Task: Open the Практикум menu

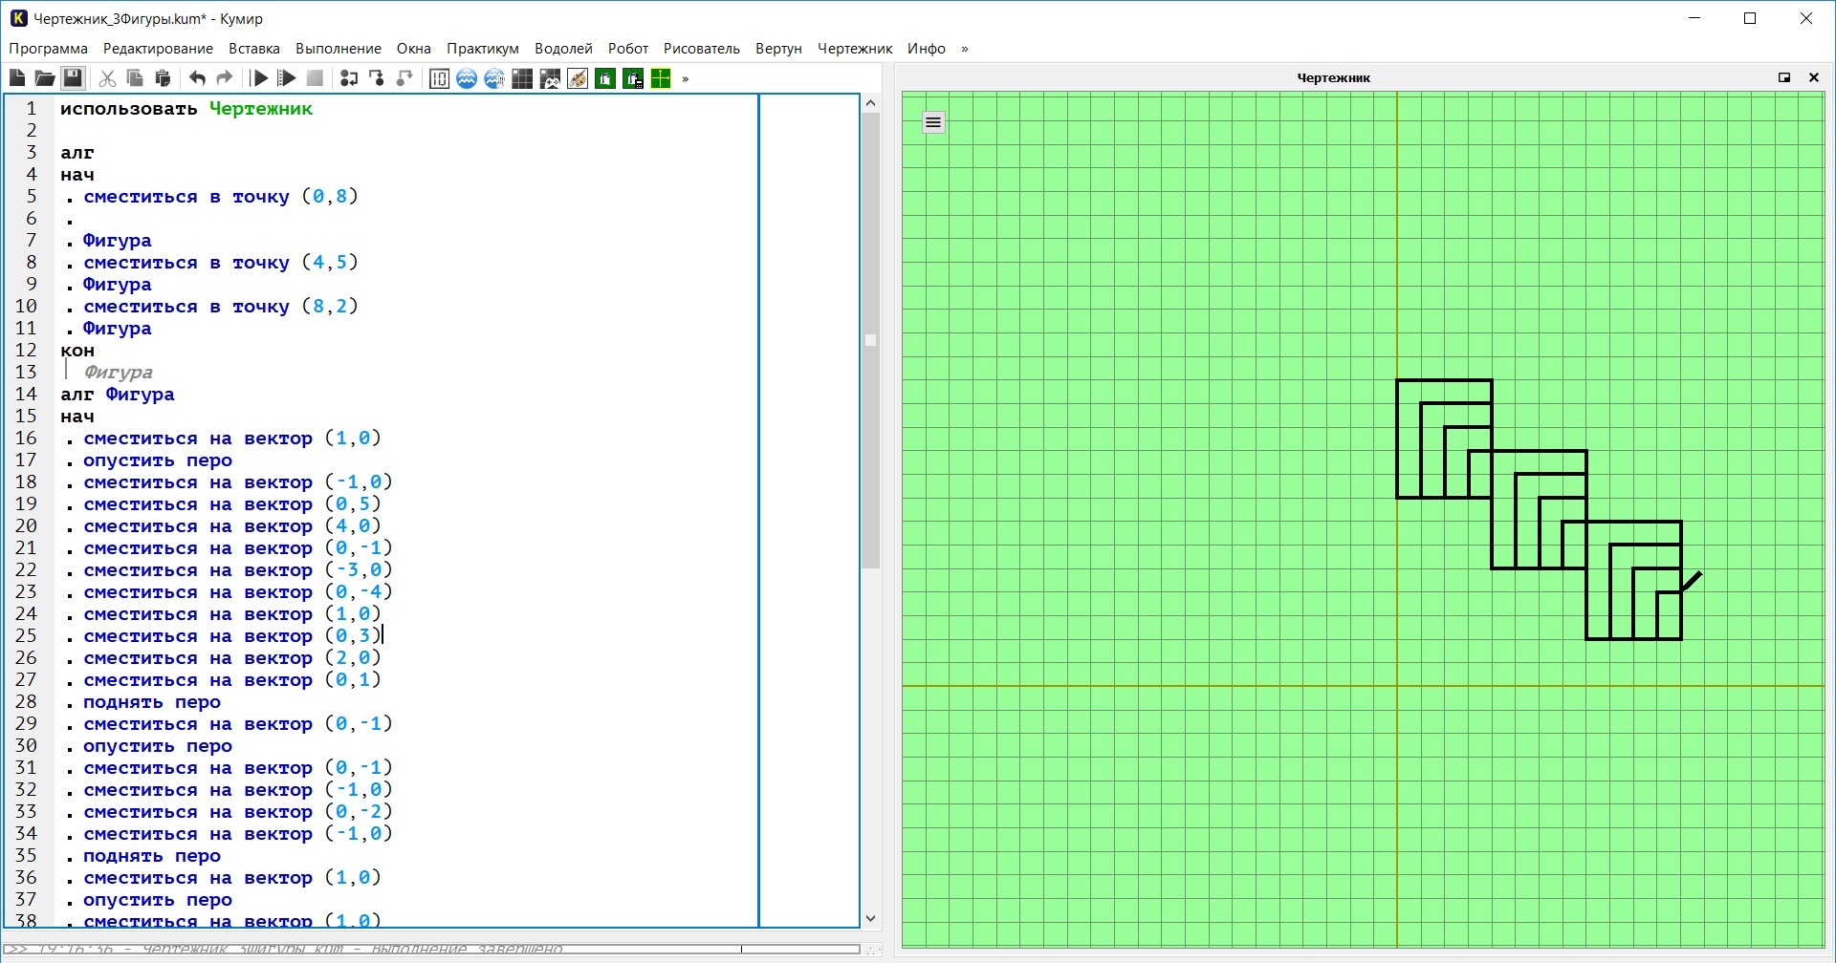Action: (x=483, y=49)
